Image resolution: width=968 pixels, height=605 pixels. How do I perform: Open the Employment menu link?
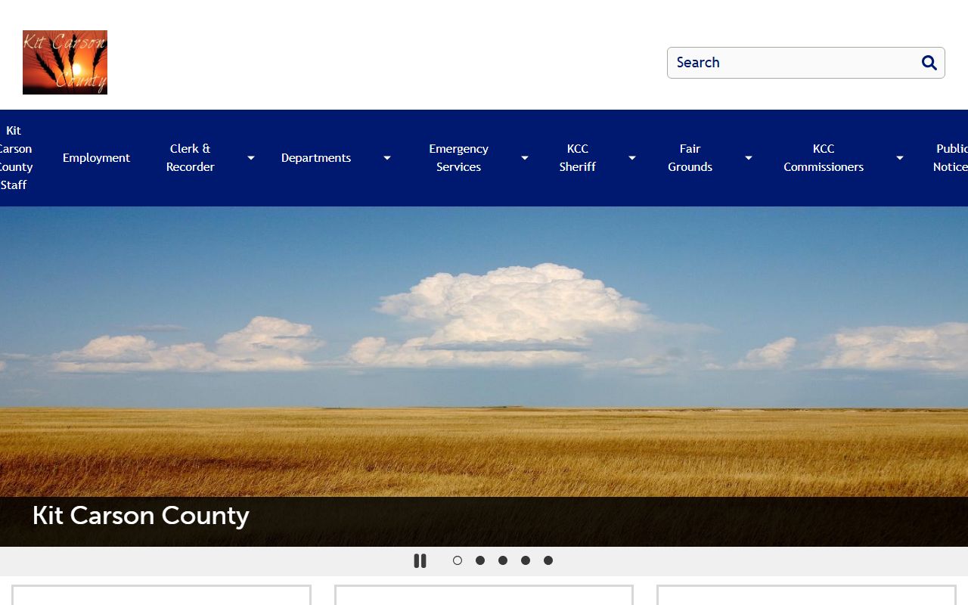97,158
